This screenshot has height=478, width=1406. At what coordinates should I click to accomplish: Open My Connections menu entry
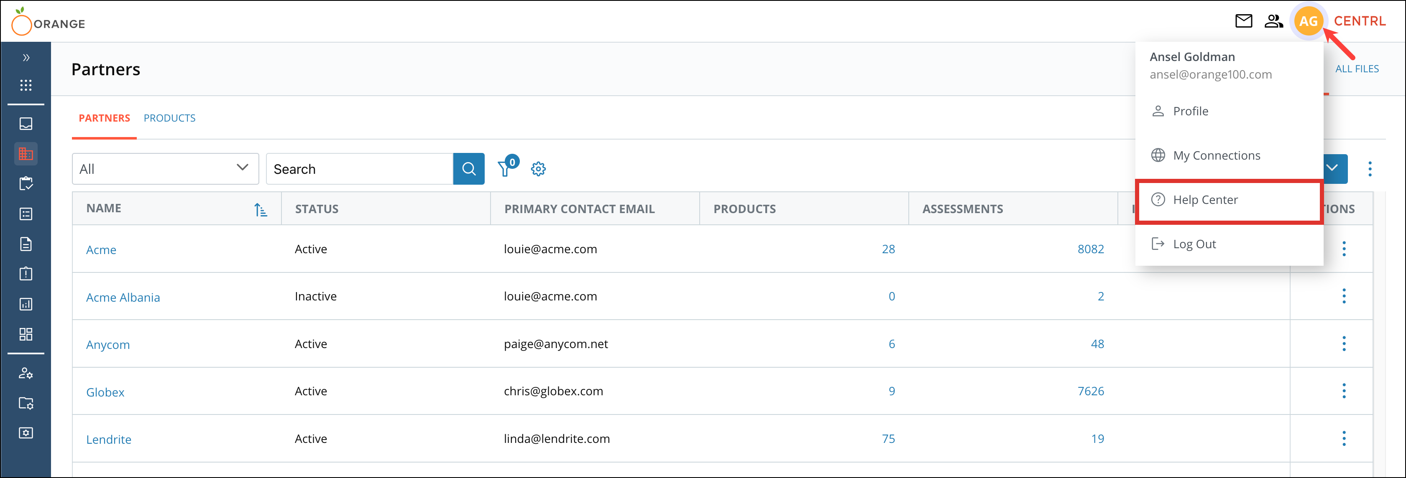1216,156
